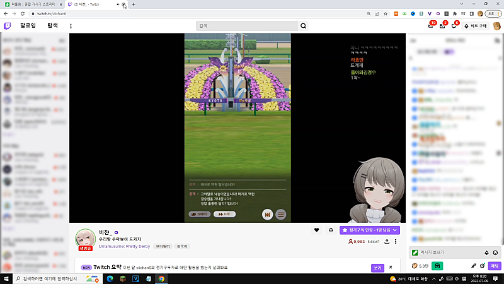Click the magnifier search button
The height and width of the screenshot is (284, 504).
point(303,26)
